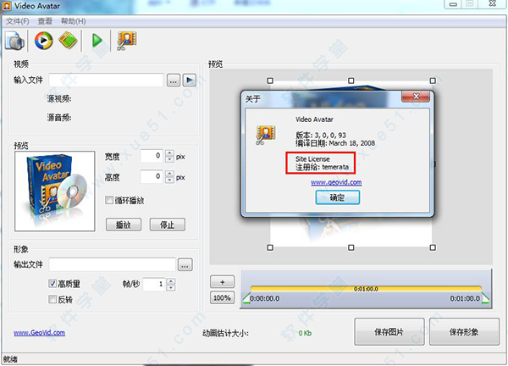Increase height with up stepper arrow

tap(170, 174)
